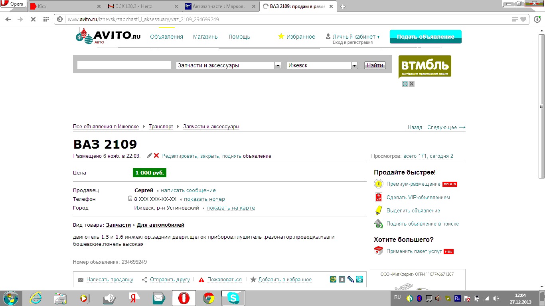545x306 pixels.
Task: Click the red X close-listing icon
Action: pos(156,156)
